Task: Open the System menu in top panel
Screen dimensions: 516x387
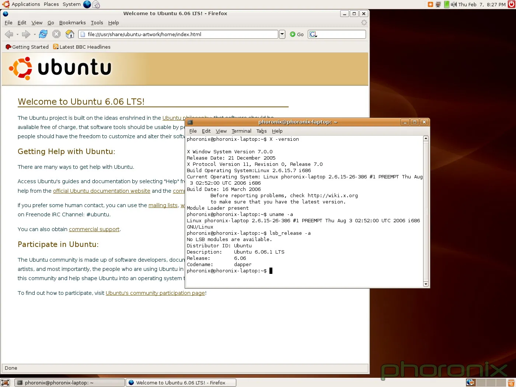Action: click(x=72, y=4)
